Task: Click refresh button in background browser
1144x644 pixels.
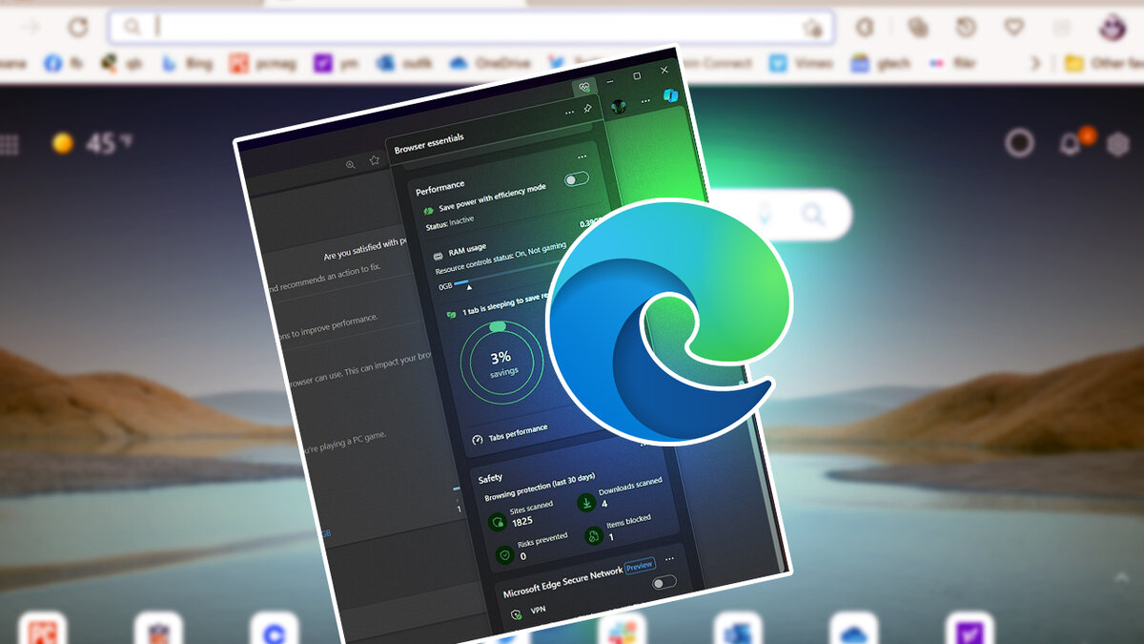Action: [x=78, y=28]
